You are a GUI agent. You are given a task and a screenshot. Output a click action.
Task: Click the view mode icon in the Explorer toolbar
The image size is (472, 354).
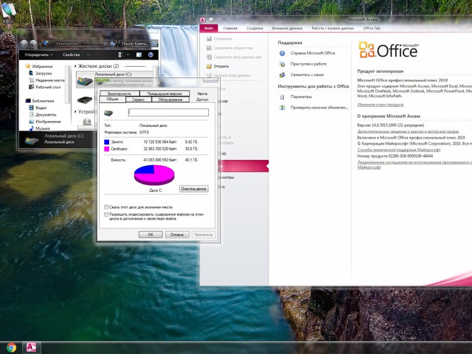coord(121,55)
